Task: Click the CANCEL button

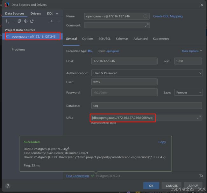Action: (x=171, y=186)
